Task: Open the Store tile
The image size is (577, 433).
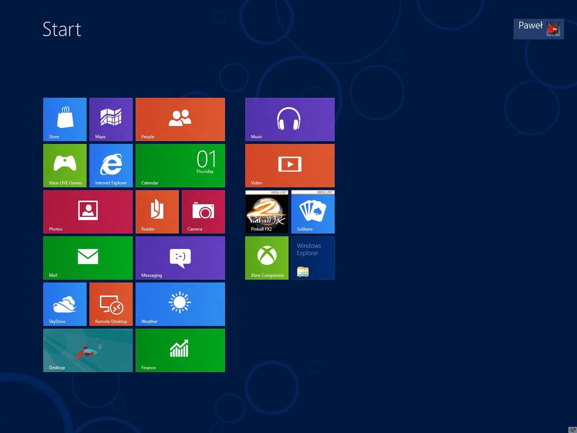Action: click(x=65, y=120)
